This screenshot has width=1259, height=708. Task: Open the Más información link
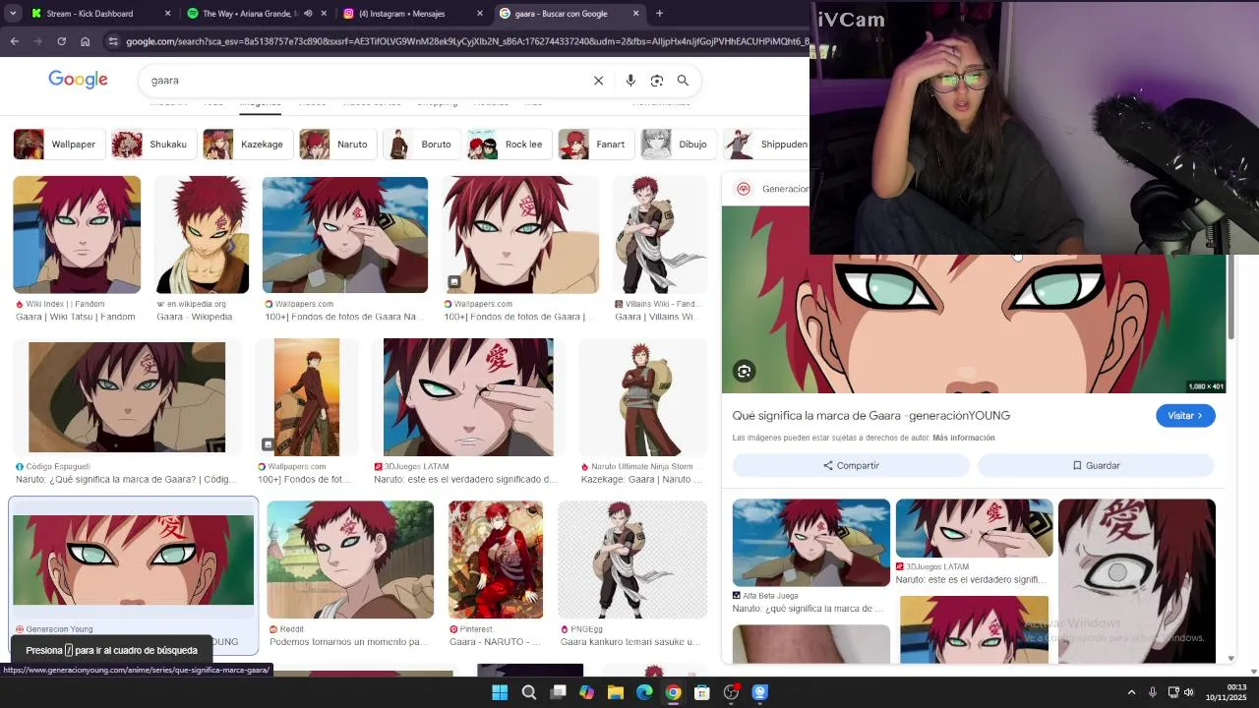click(x=964, y=438)
